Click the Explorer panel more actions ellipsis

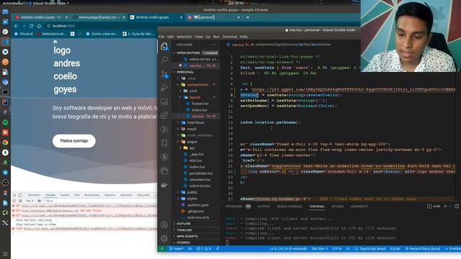(213, 45)
